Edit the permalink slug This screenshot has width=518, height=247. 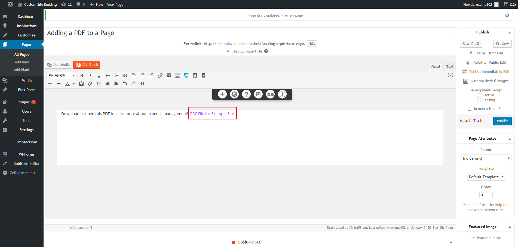[312, 44]
